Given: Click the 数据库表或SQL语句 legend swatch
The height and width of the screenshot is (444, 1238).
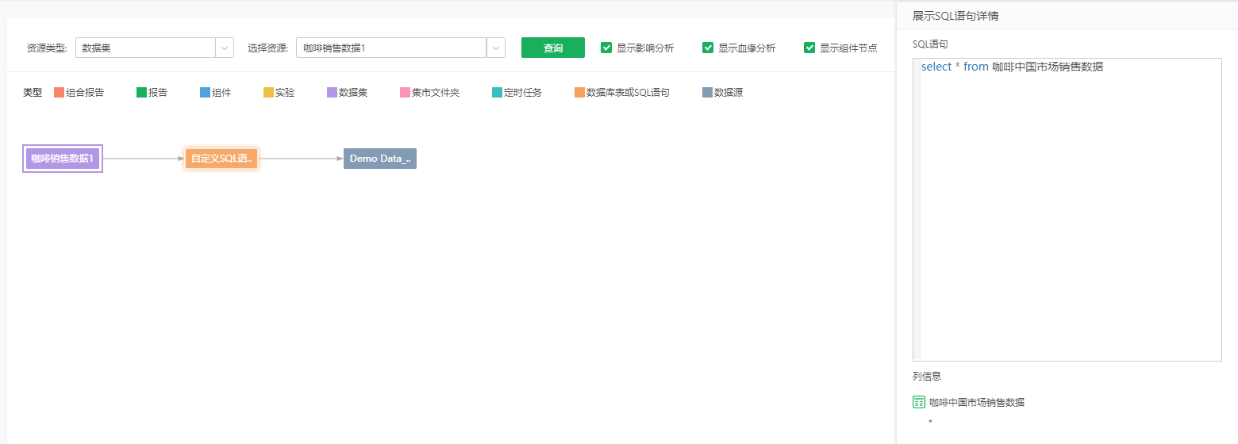Looking at the screenshot, I should pyautogui.click(x=579, y=93).
